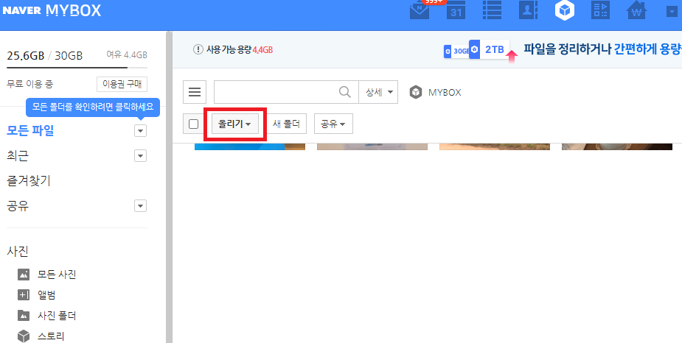
Task: Toggle the hamburger menu button
Action: tap(195, 92)
